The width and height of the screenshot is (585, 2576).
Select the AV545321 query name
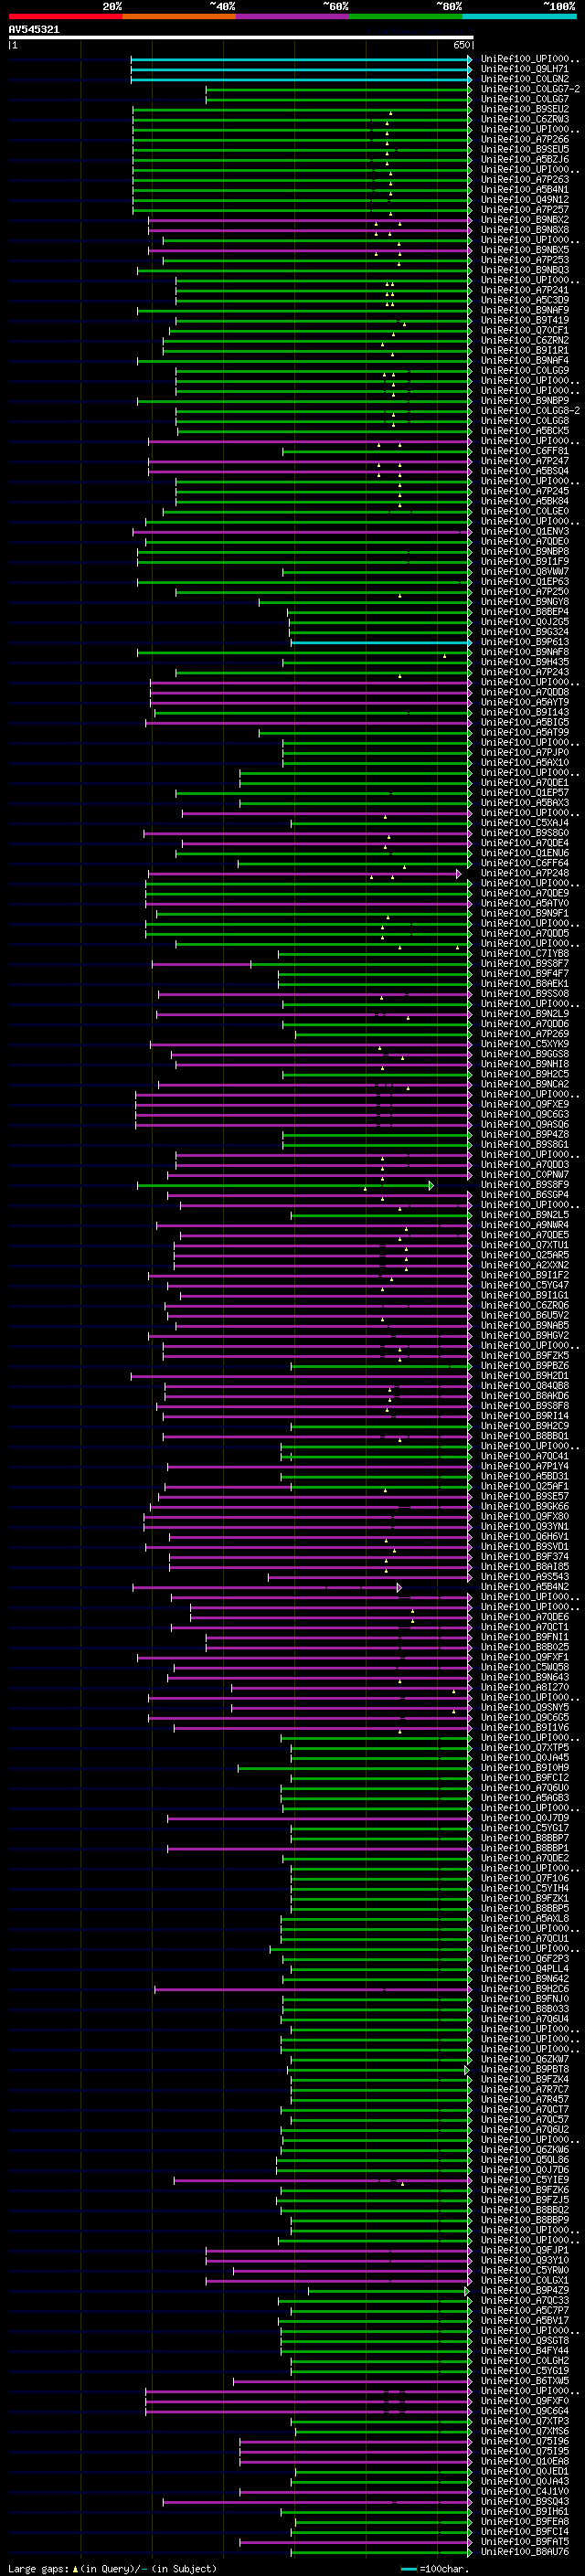[x=34, y=30]
